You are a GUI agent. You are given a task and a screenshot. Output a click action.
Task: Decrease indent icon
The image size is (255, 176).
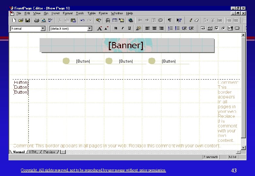click(184, 28)
